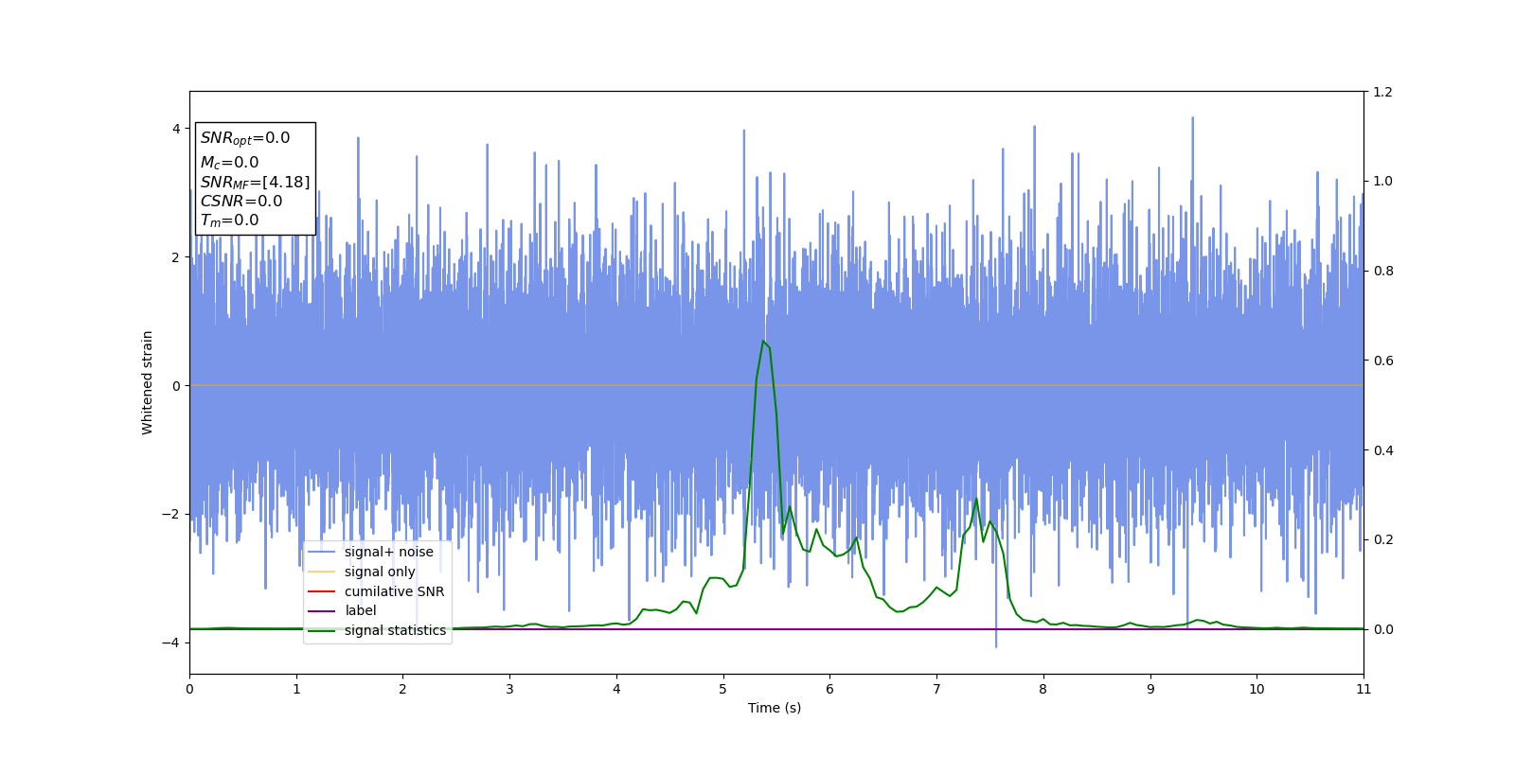Click the green 'signal statistics' legend line sample
This screenshot has height=757, width=1515.
pos(322,631)
